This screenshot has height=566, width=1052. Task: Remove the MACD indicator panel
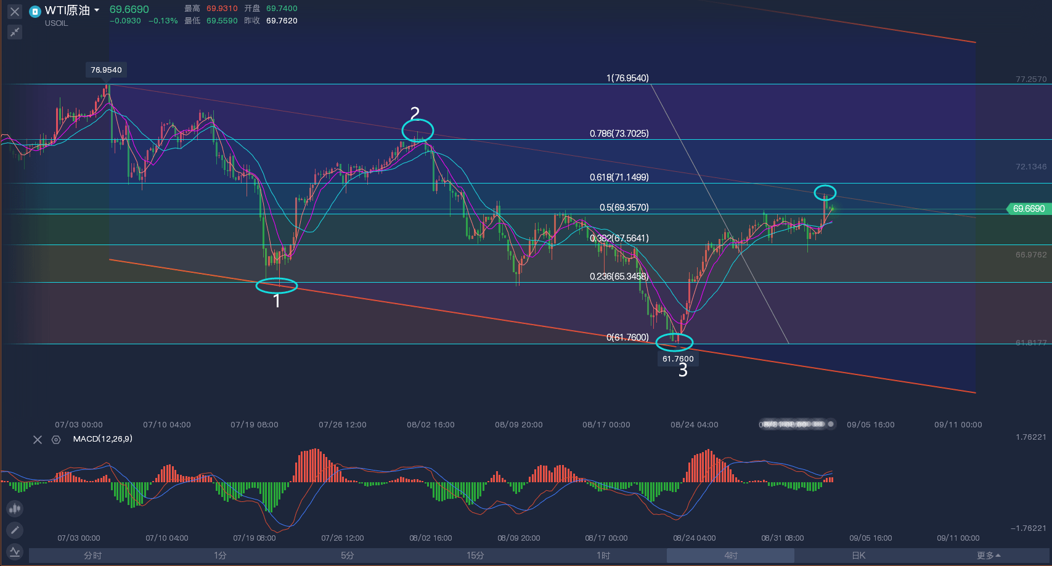coord(38,440)
